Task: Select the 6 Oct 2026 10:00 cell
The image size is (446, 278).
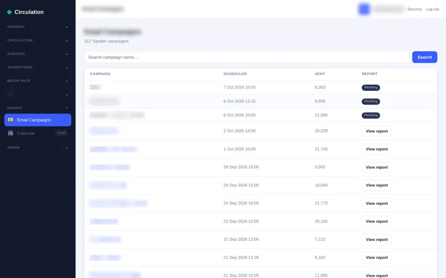Action: (x=239, y=115)
